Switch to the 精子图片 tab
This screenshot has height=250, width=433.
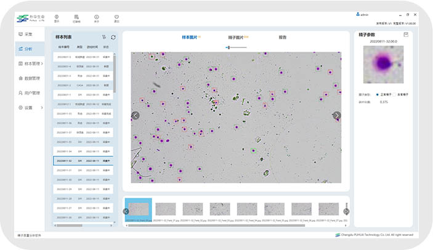click(x=237, y=37)
